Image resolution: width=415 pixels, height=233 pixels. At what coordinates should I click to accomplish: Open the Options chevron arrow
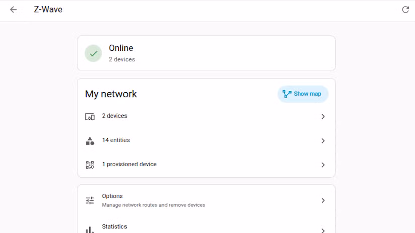pos(323,200)
